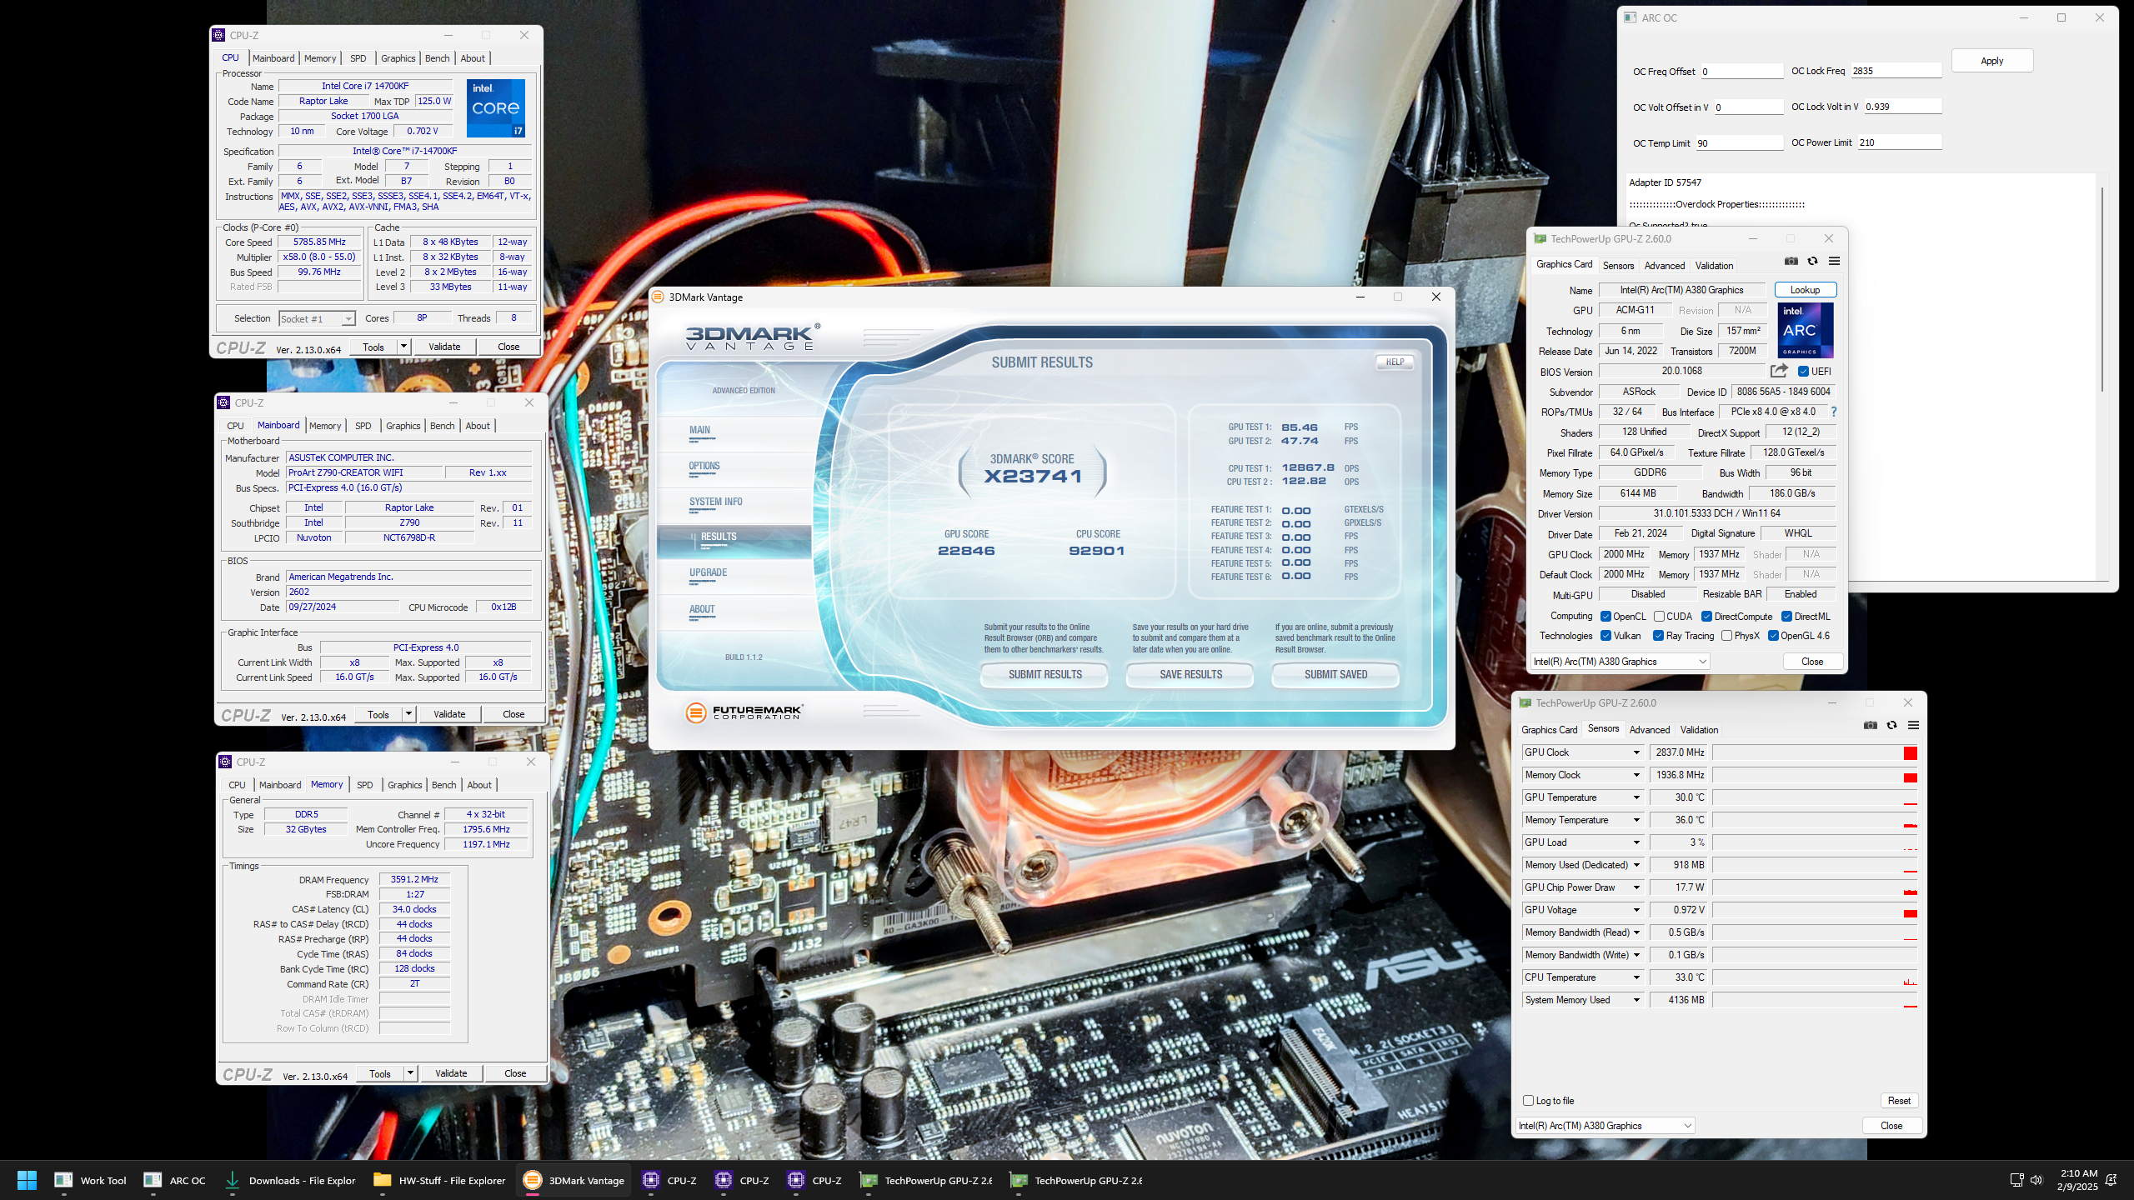The image size is (2134, 1200).
Task: Open the network icon in system tray
Action: pos(2016,1180)
